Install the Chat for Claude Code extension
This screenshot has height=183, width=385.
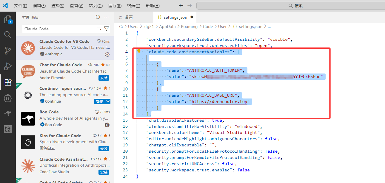pyautogui.click(x=104, y=78)
